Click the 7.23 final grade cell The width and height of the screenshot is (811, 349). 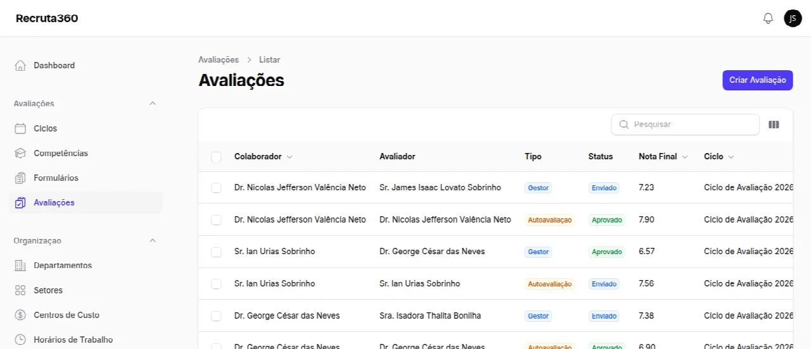point(646,188)
